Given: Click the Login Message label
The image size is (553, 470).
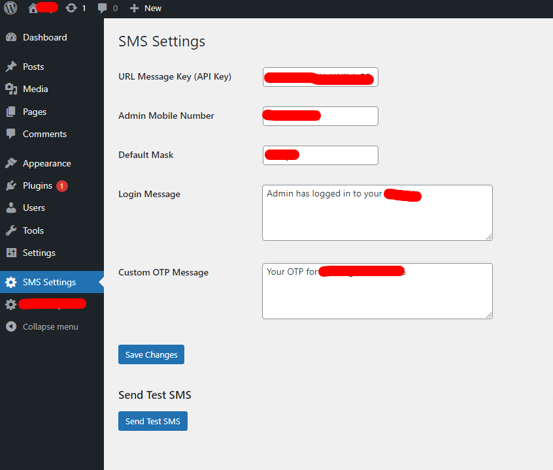Looking at the screenshot, I should click(x=149, y=194).
